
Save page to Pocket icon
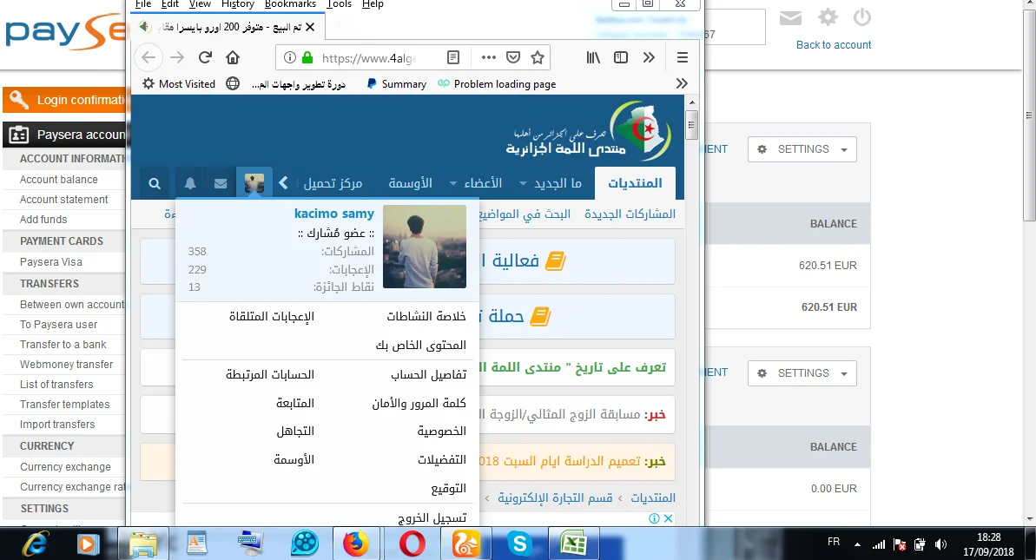513,57
